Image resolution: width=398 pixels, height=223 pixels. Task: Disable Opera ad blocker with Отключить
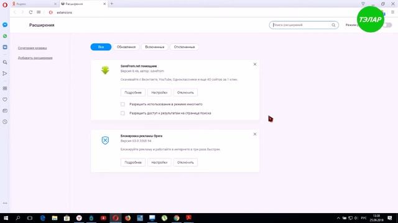(x=185, y=162)
